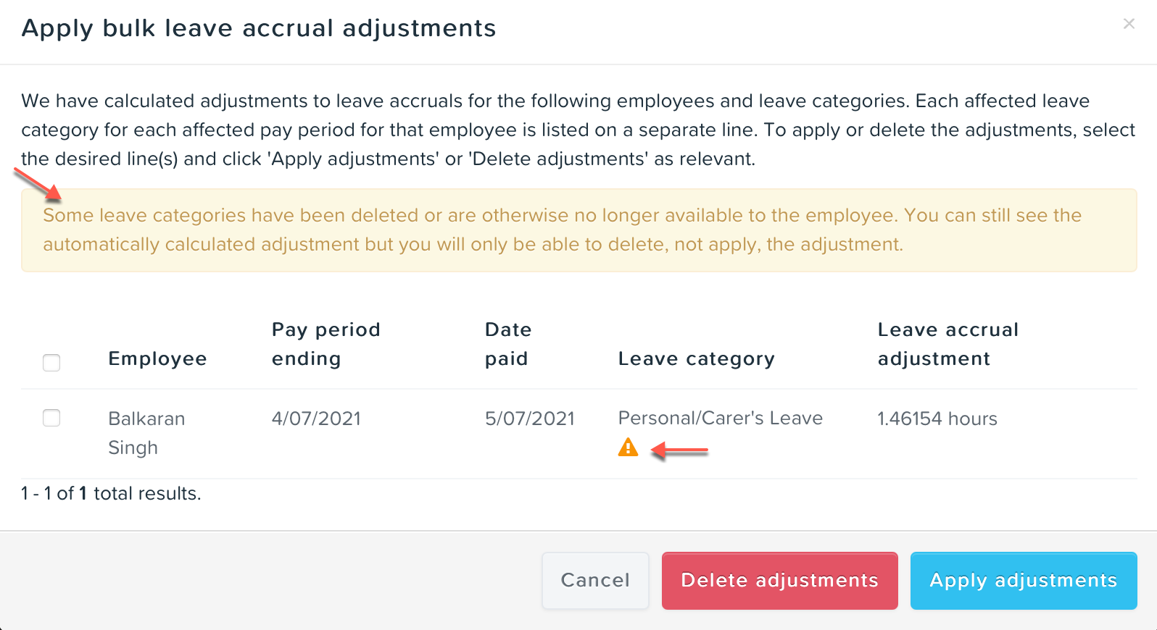
Task: Click the Personal/Carer's Leave category text
Action: [720, 418]
